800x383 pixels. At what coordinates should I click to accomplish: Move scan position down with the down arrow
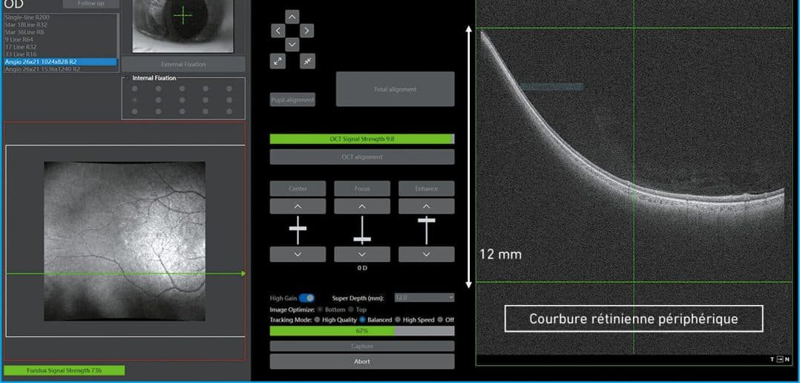(292, 45)
